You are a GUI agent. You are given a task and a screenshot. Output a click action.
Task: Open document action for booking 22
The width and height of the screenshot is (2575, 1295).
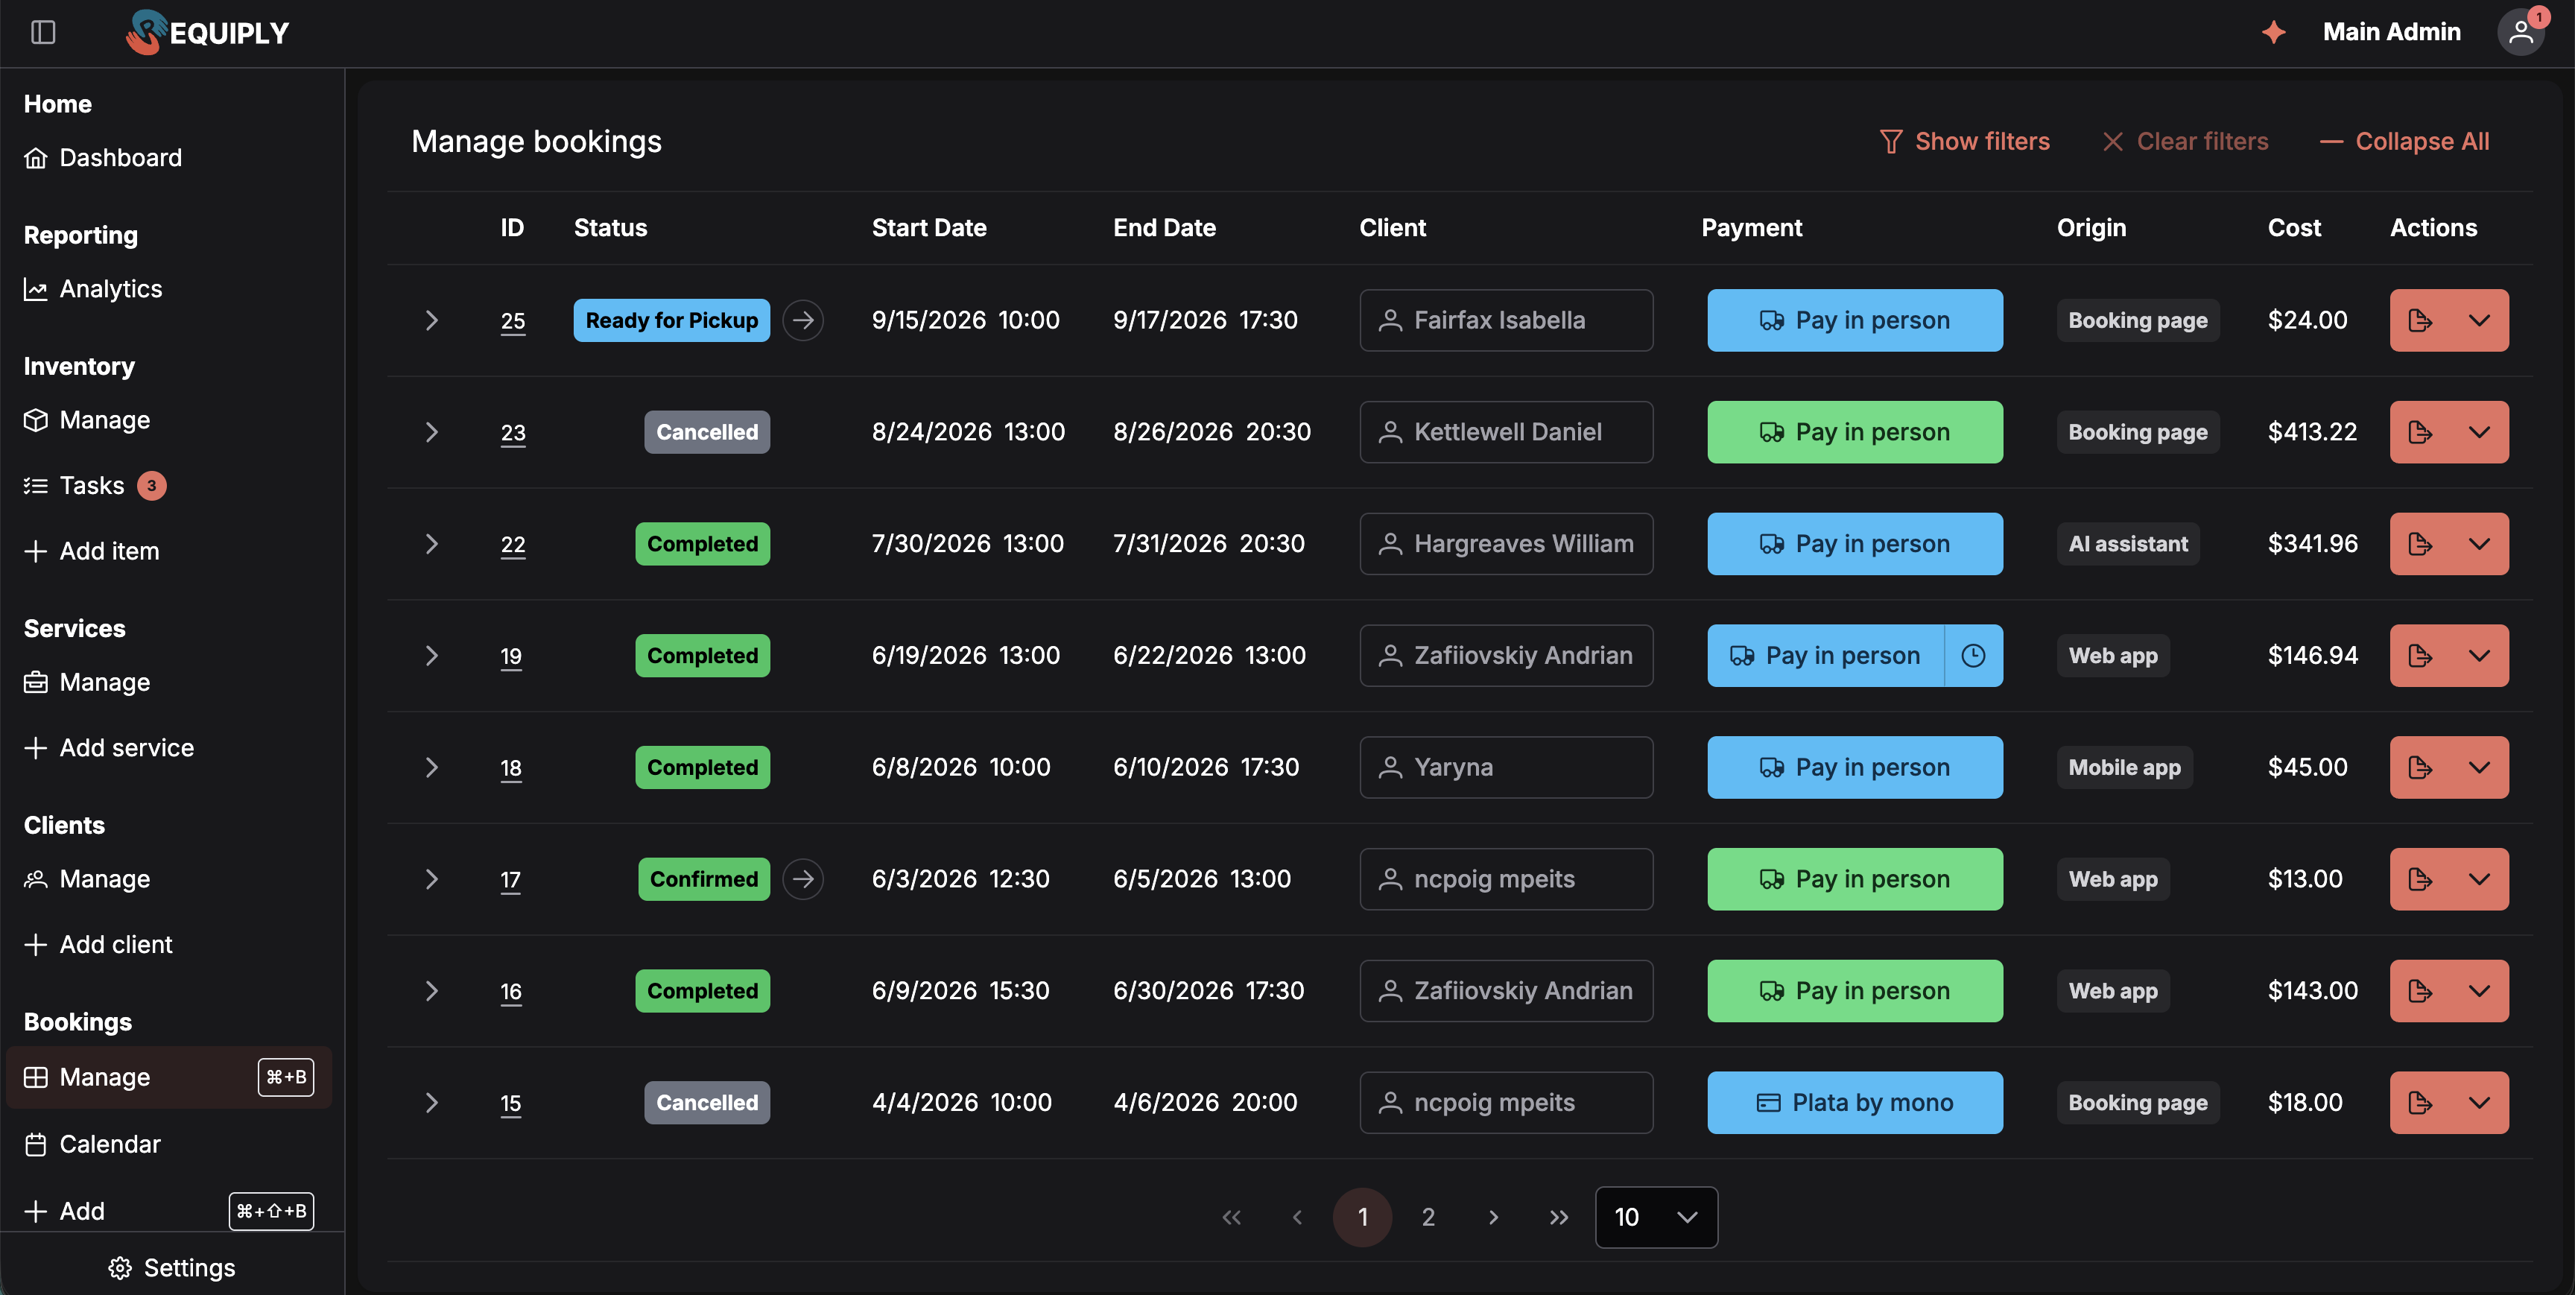(2420, 544)
